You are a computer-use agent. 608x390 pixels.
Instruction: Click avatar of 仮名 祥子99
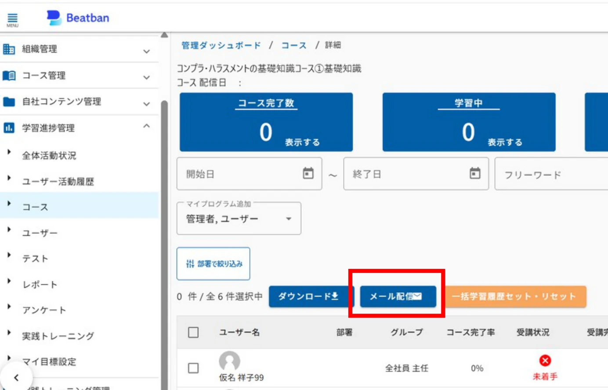tap(229, 361)
